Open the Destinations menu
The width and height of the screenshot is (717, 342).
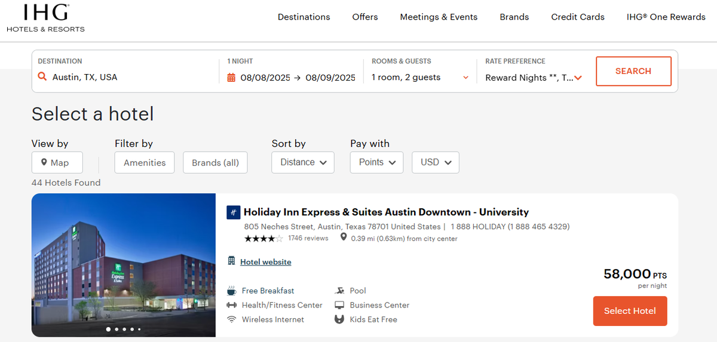tap(304, 17)
